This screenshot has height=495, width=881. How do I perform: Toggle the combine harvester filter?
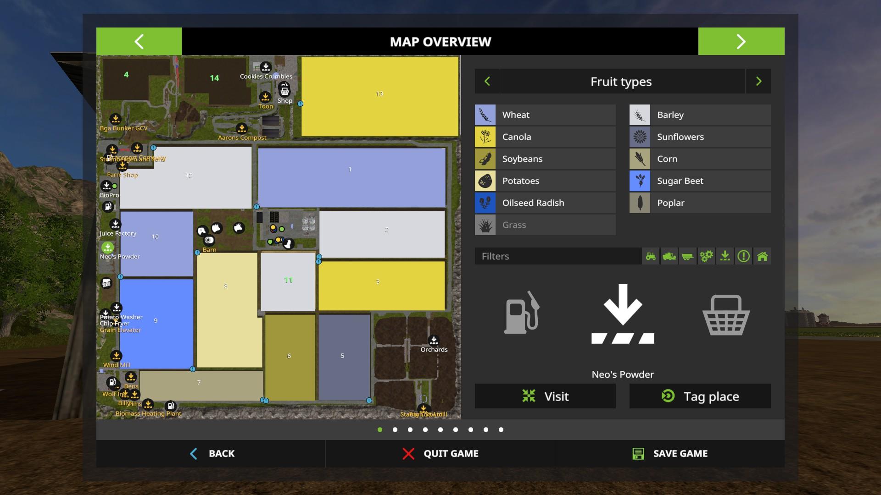click(x=669, y=256)
